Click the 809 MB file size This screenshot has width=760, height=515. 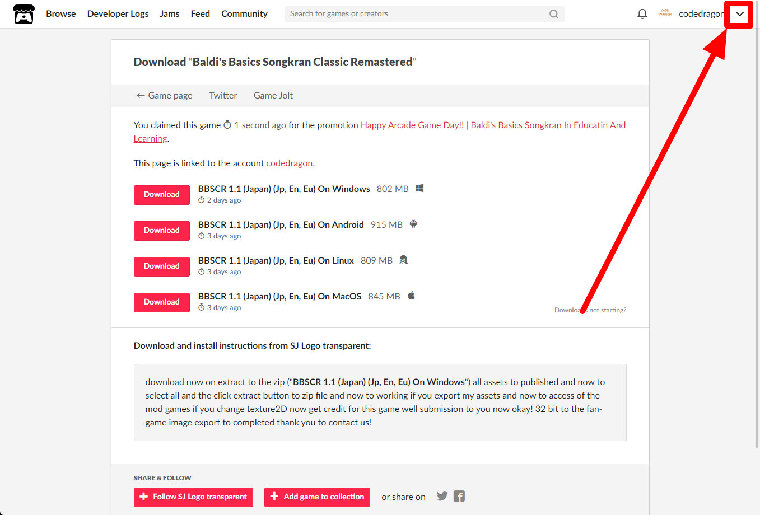tap(376, 261)
